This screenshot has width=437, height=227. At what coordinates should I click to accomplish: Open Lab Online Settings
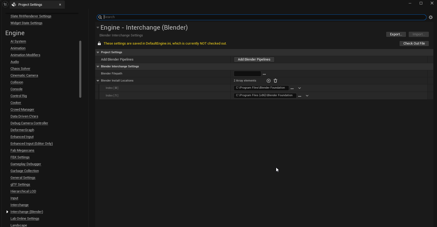pyautogui.click(x=25, y=219)
